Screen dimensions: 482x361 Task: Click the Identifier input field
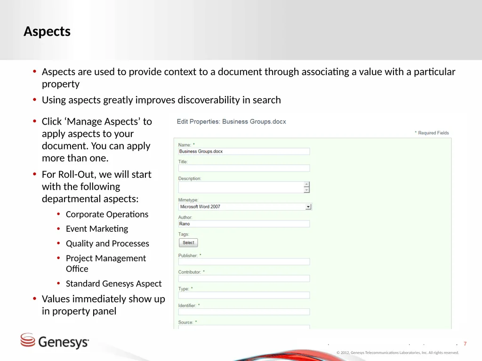point(244,312)
